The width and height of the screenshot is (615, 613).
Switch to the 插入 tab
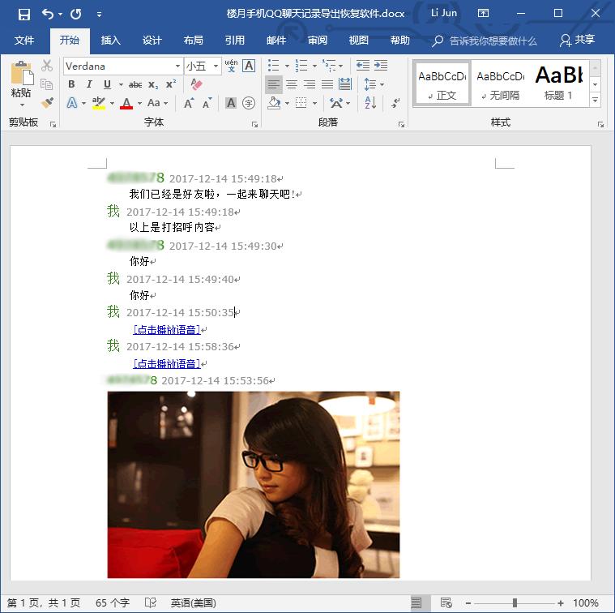(111, 40)
